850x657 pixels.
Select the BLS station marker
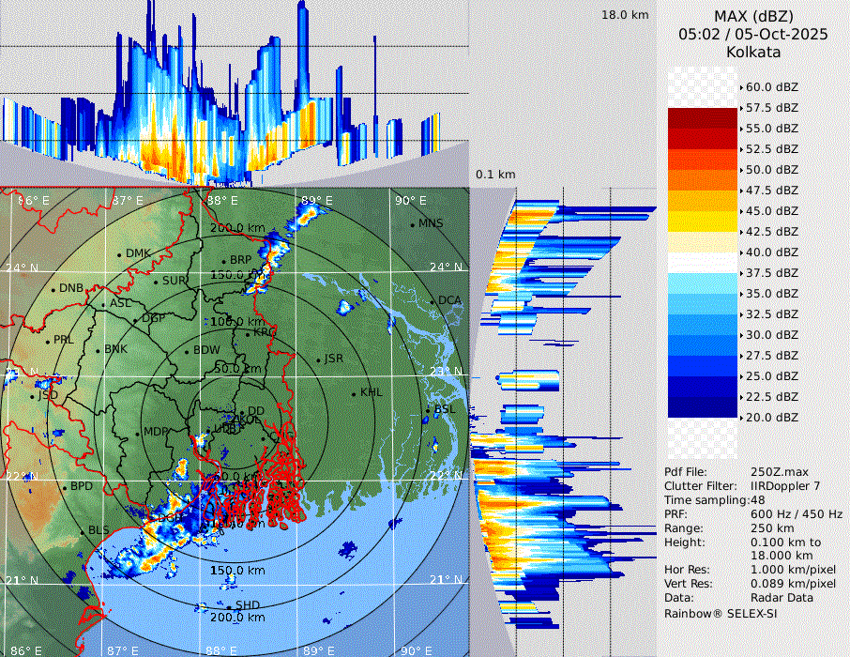(x=83, y=531)
